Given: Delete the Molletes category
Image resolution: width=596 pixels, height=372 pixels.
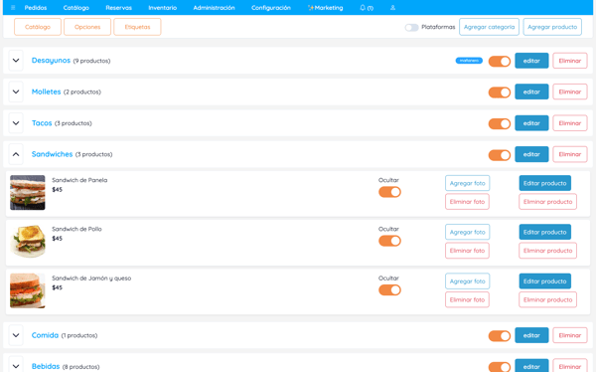Looking at the screenshot, I should coord(570,92).
